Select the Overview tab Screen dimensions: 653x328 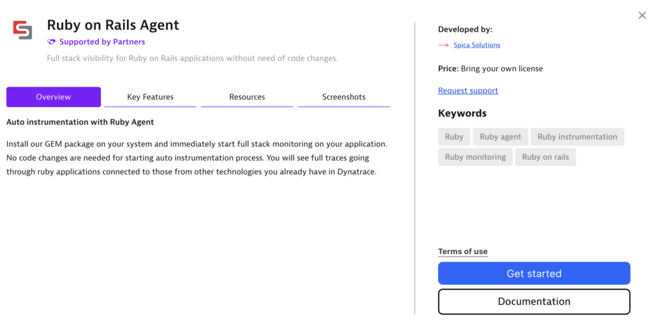(54, 97)
